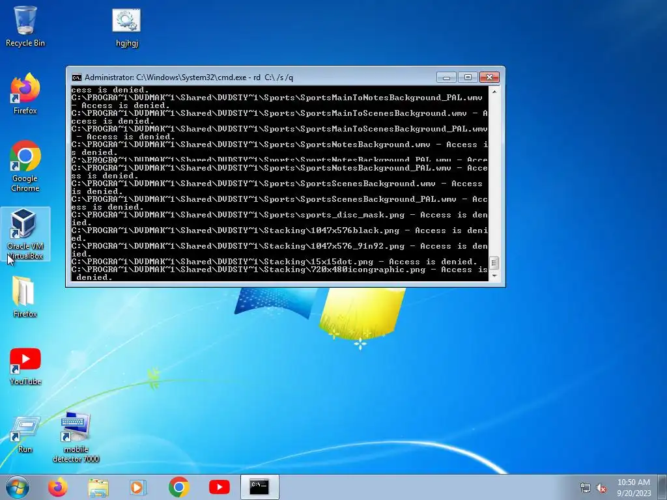This screenshot has height=500, width=667.
Task: Click the cmd scrollbar up arrow
Action: [494, 91]
